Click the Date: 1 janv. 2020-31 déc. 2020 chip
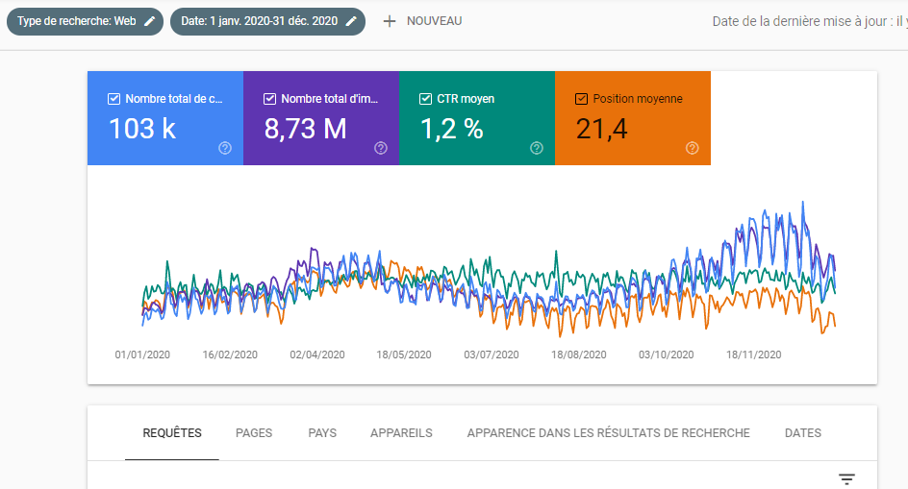908x489 pixels. click(267, 21)
